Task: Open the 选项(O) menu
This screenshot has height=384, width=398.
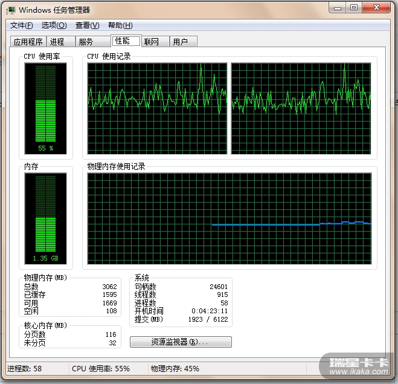Action: point(54,25)
